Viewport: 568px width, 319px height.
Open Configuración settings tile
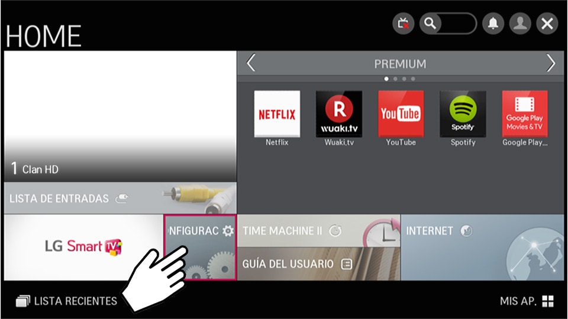201,248
